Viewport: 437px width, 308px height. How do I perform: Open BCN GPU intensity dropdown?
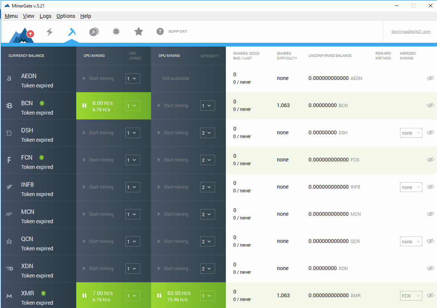pyautogui.click(x=207, y=106)
